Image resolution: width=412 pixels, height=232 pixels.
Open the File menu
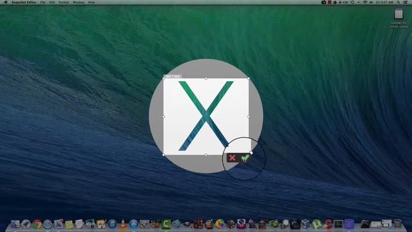click(x=43, y=2)
